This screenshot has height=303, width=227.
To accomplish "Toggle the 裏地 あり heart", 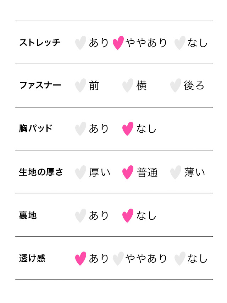I will 81,216.
